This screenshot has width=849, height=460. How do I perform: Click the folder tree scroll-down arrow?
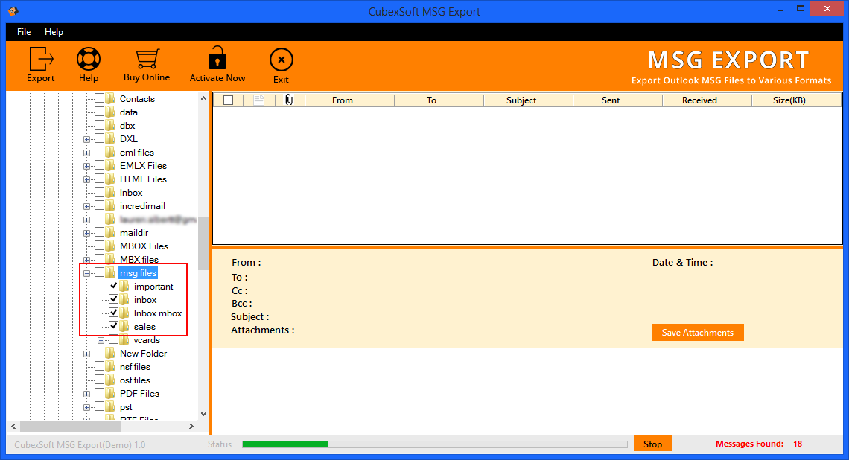tap(203, 414)
